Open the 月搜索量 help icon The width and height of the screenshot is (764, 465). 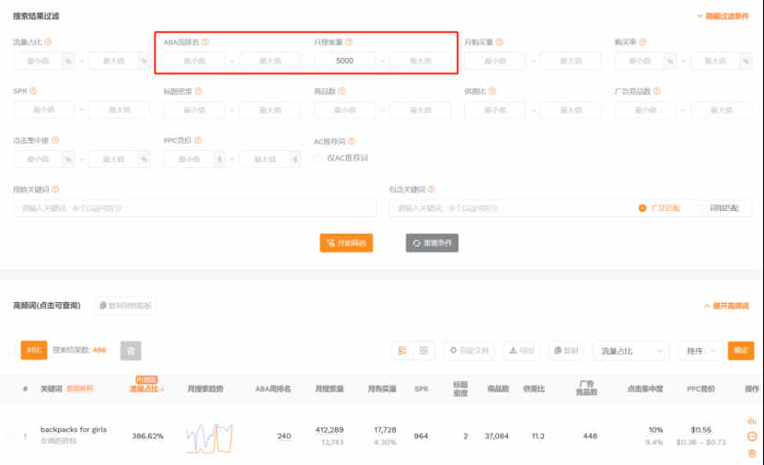349,42
